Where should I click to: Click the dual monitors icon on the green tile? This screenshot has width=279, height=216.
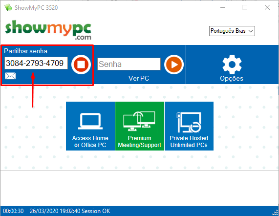click(x=139, y=121)
